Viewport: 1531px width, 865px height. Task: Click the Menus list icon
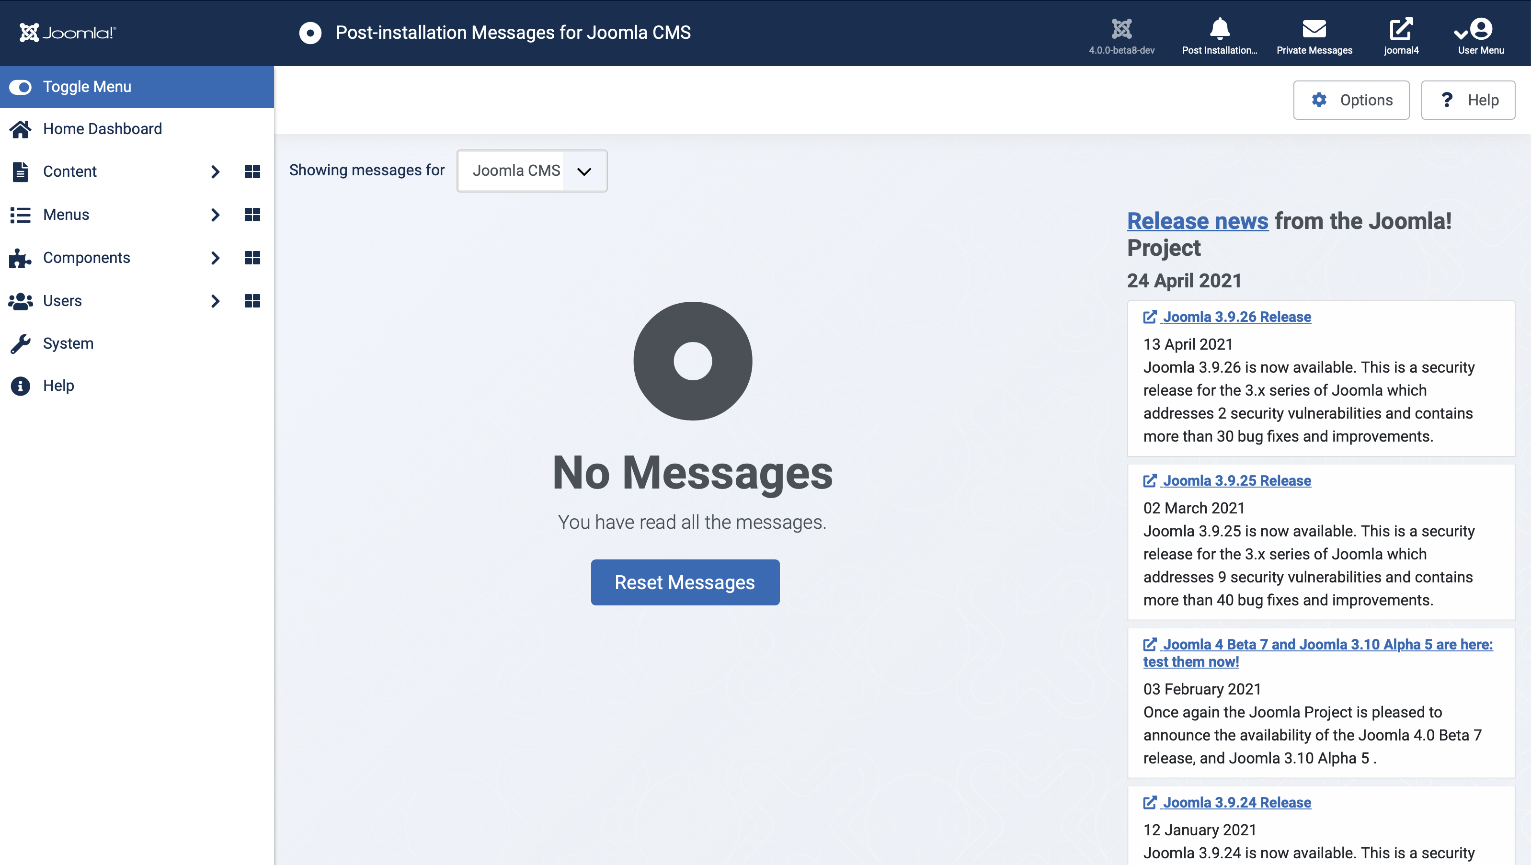[20, 215]
